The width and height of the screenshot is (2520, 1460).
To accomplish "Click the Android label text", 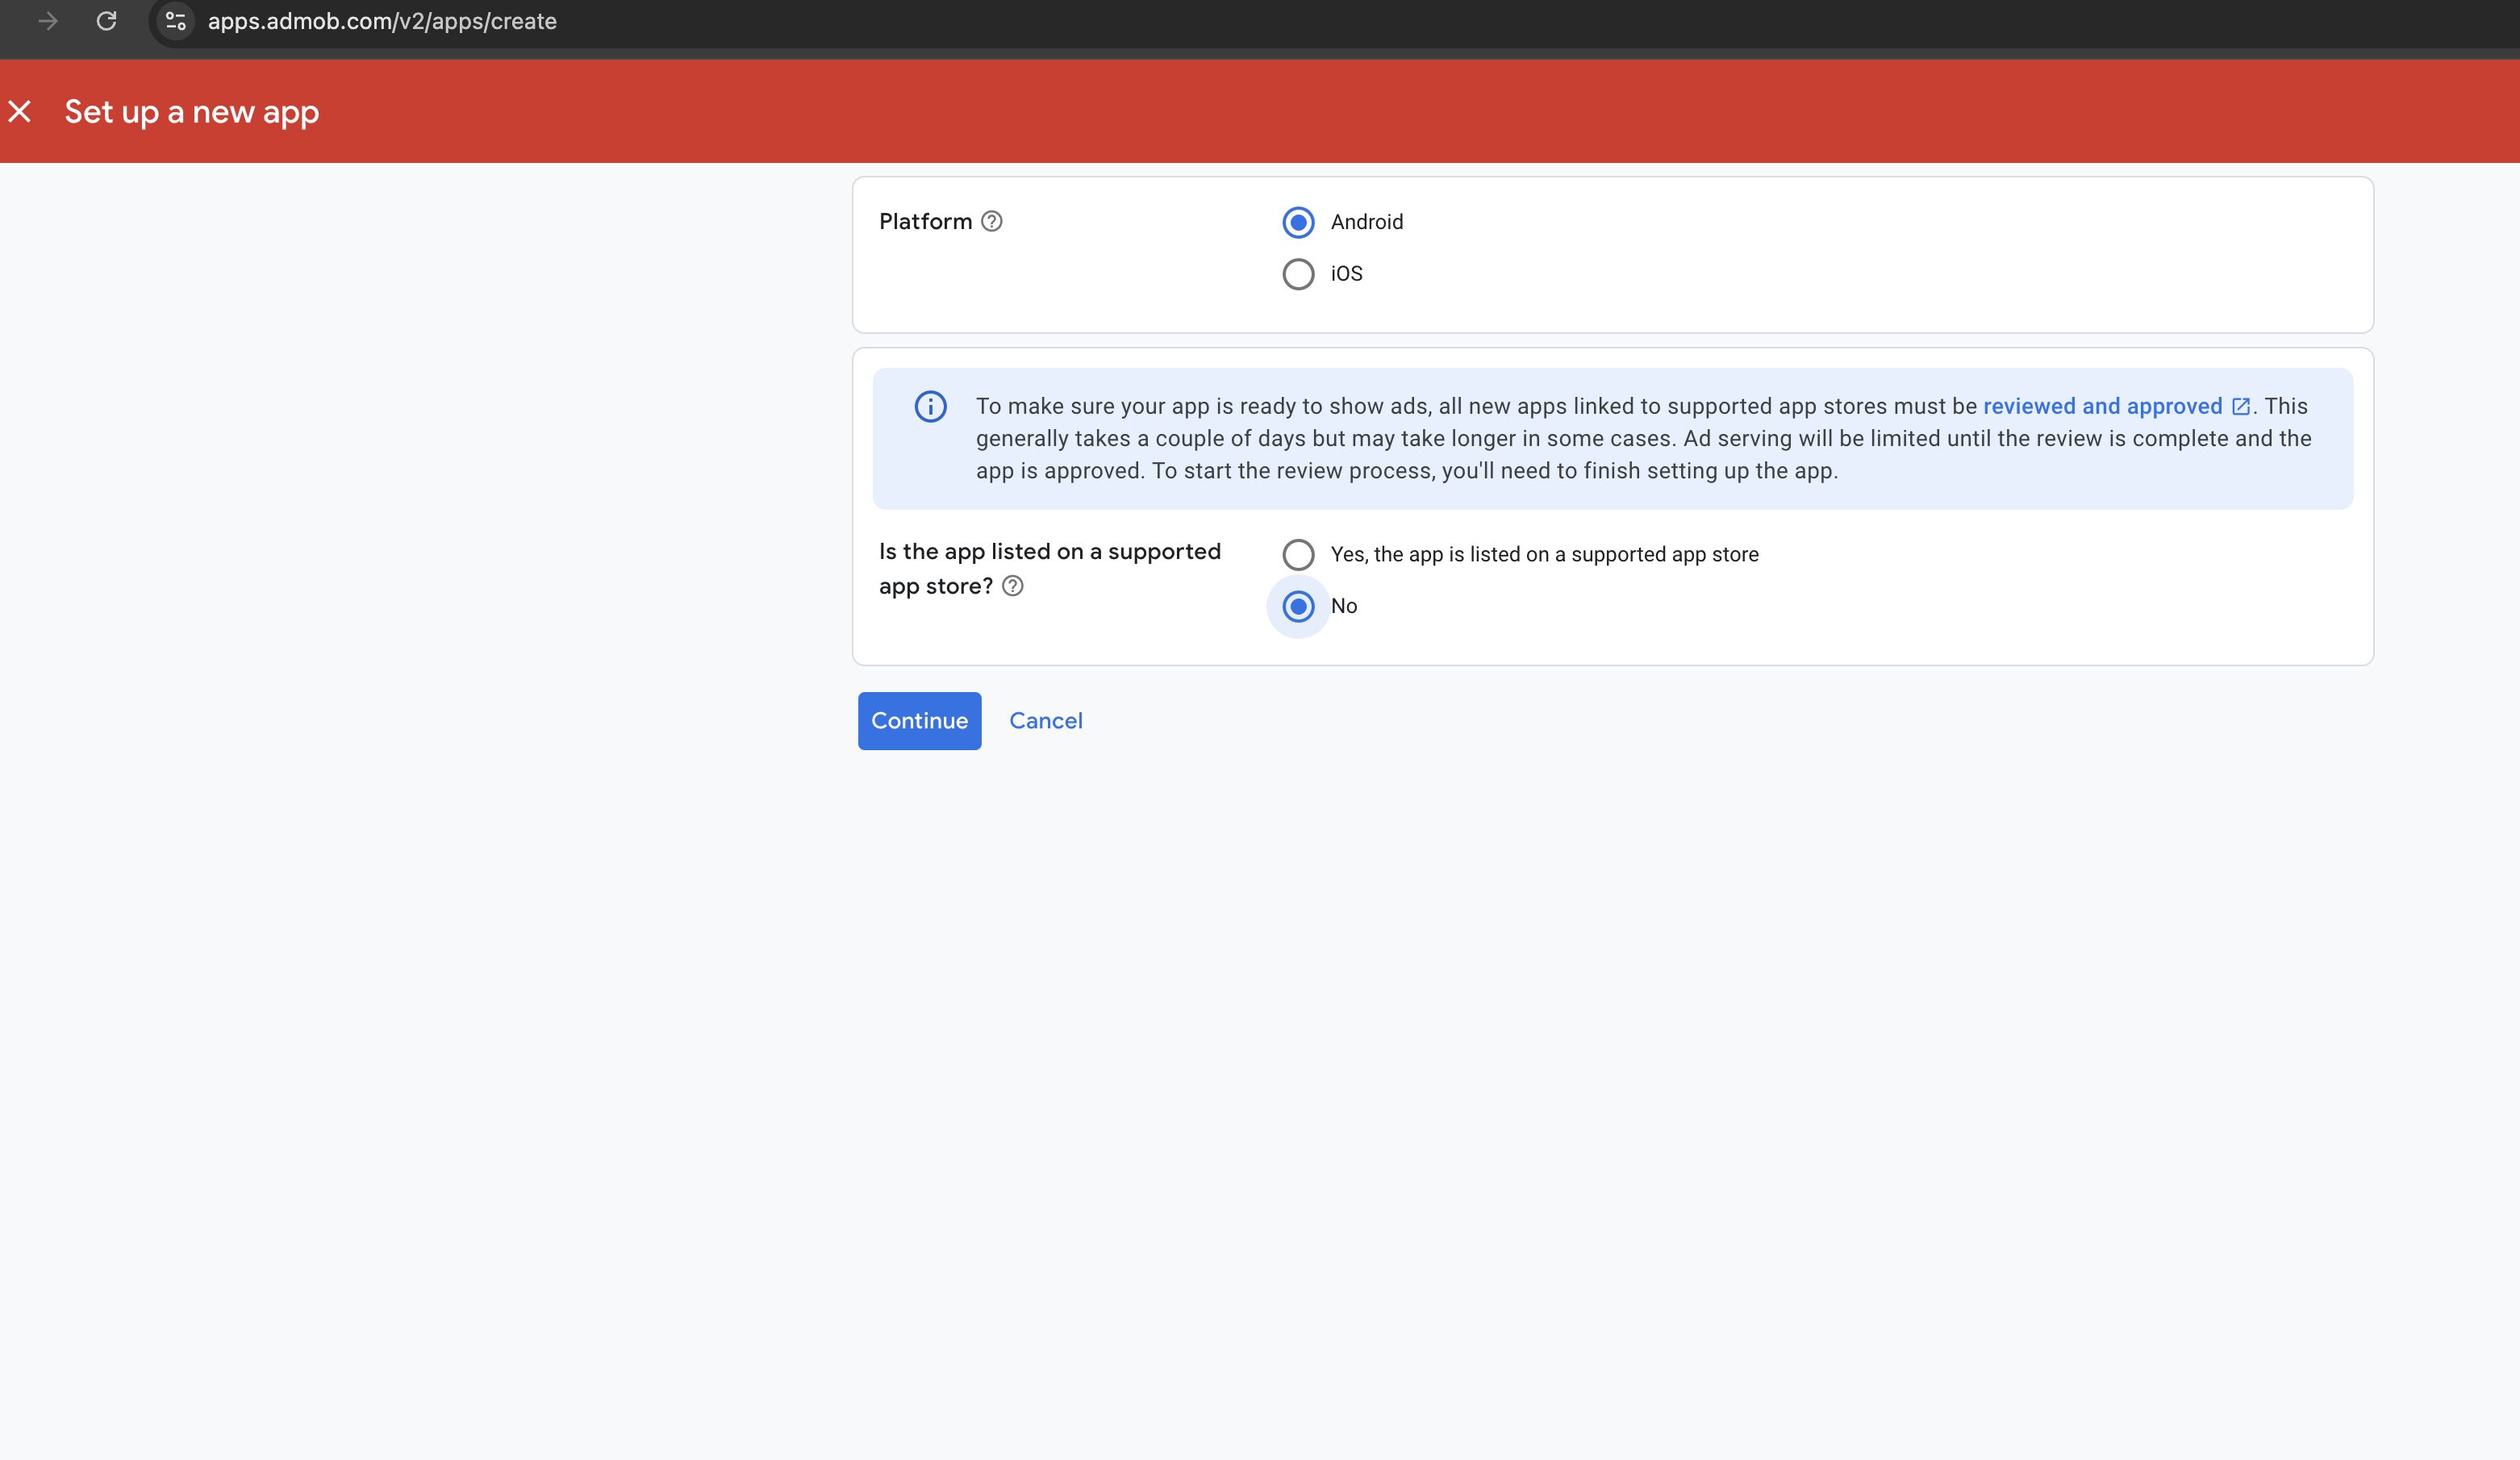I will (1366, 222).
